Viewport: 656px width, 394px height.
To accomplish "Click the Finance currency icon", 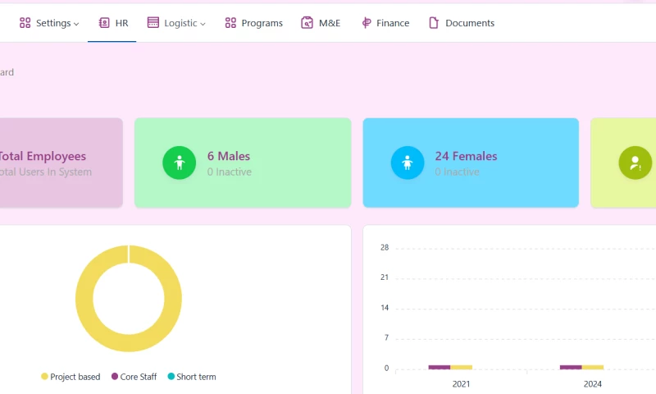I will 367,23.
